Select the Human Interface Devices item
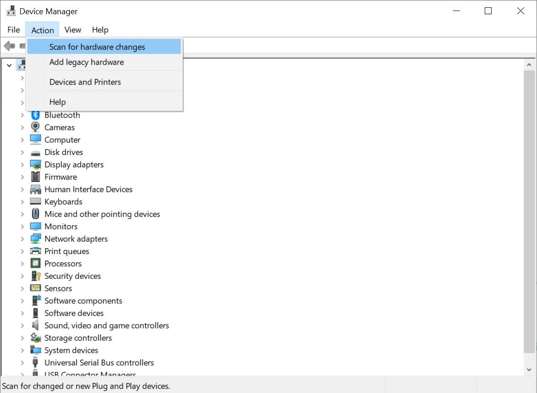 pos(88,189)
